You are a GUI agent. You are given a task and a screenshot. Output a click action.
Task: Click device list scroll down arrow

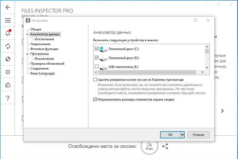tap(207, 68)
